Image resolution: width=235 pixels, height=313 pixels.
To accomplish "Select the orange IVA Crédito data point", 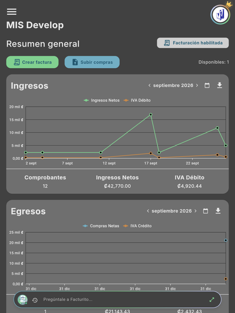I will pyautogui.click(x=226, y=279).
